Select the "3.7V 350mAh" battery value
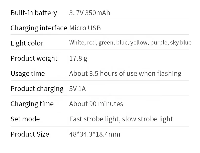The image size is (200, 153). pos(90,13)
